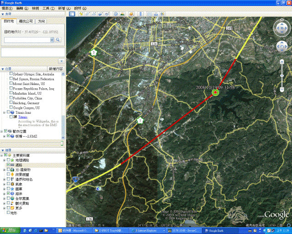This screenshot has width=292, height=234.
Task: Record a tour with the camera icon
Action: point(107,14)
